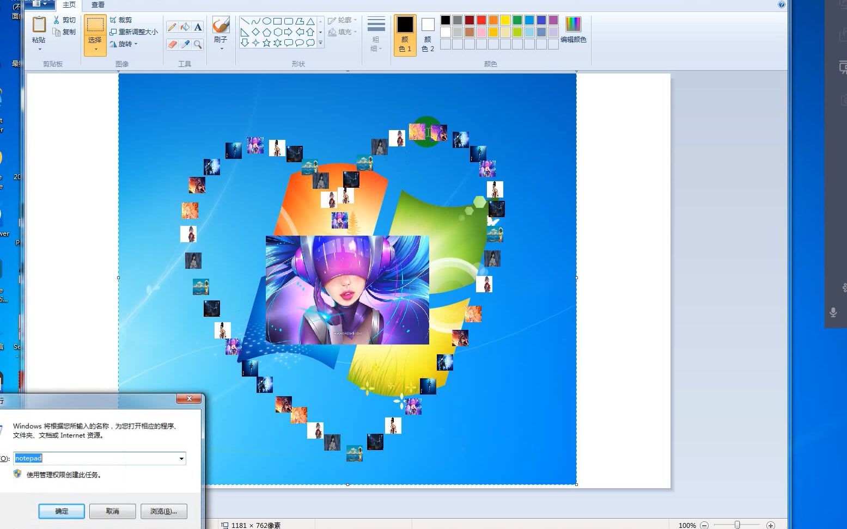The image size is (847, 529).
Task: Pick the Eraser tool
Action: click(172, 44)
